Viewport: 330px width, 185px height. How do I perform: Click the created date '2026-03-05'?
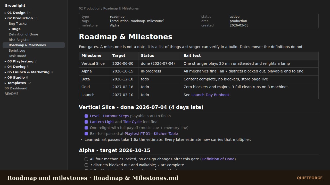pyautogui.click(x=239, y=25)
